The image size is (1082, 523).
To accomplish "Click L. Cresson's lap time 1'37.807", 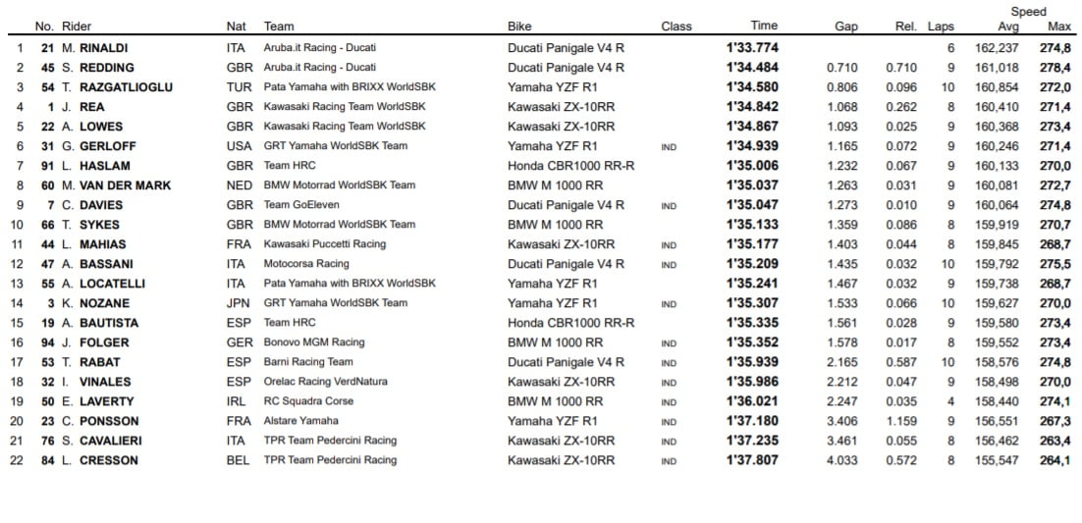I will (752, 460).
